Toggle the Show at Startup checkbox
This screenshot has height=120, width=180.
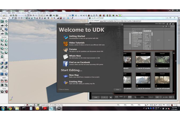click(x=59, y=90)
